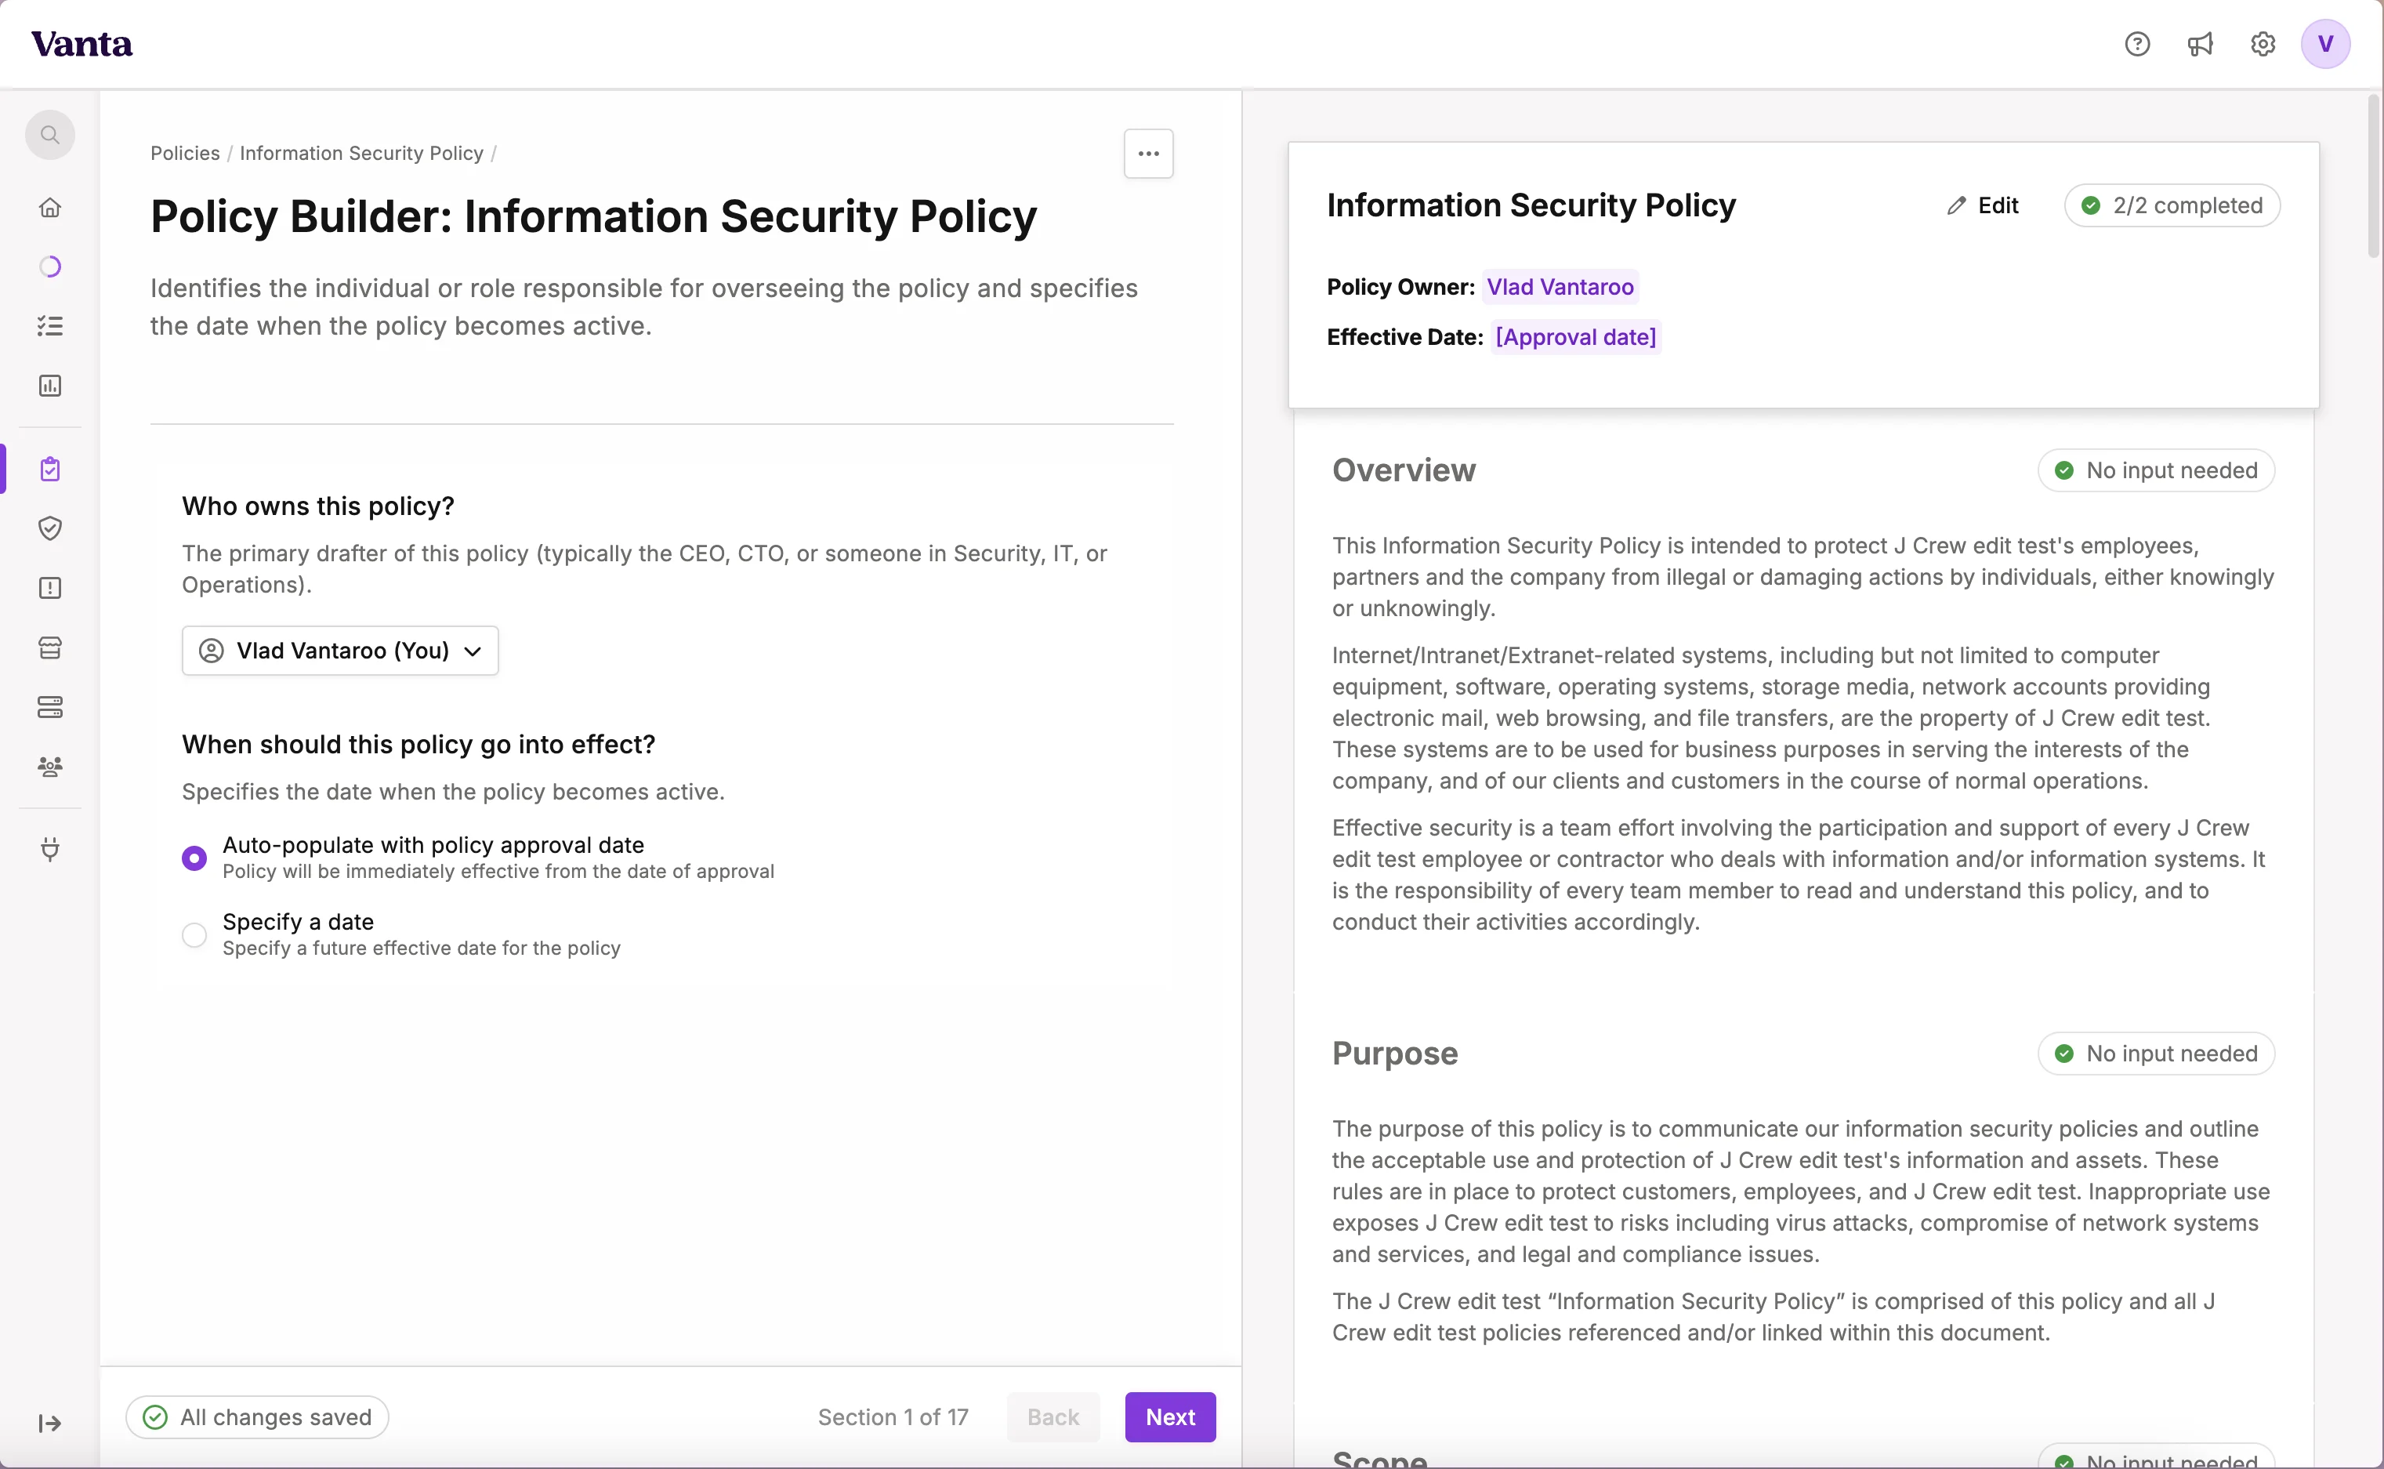The width and height of the screenshot is (2384, 1469).
Task: Click the sidebar search icon
Action: 49,135
